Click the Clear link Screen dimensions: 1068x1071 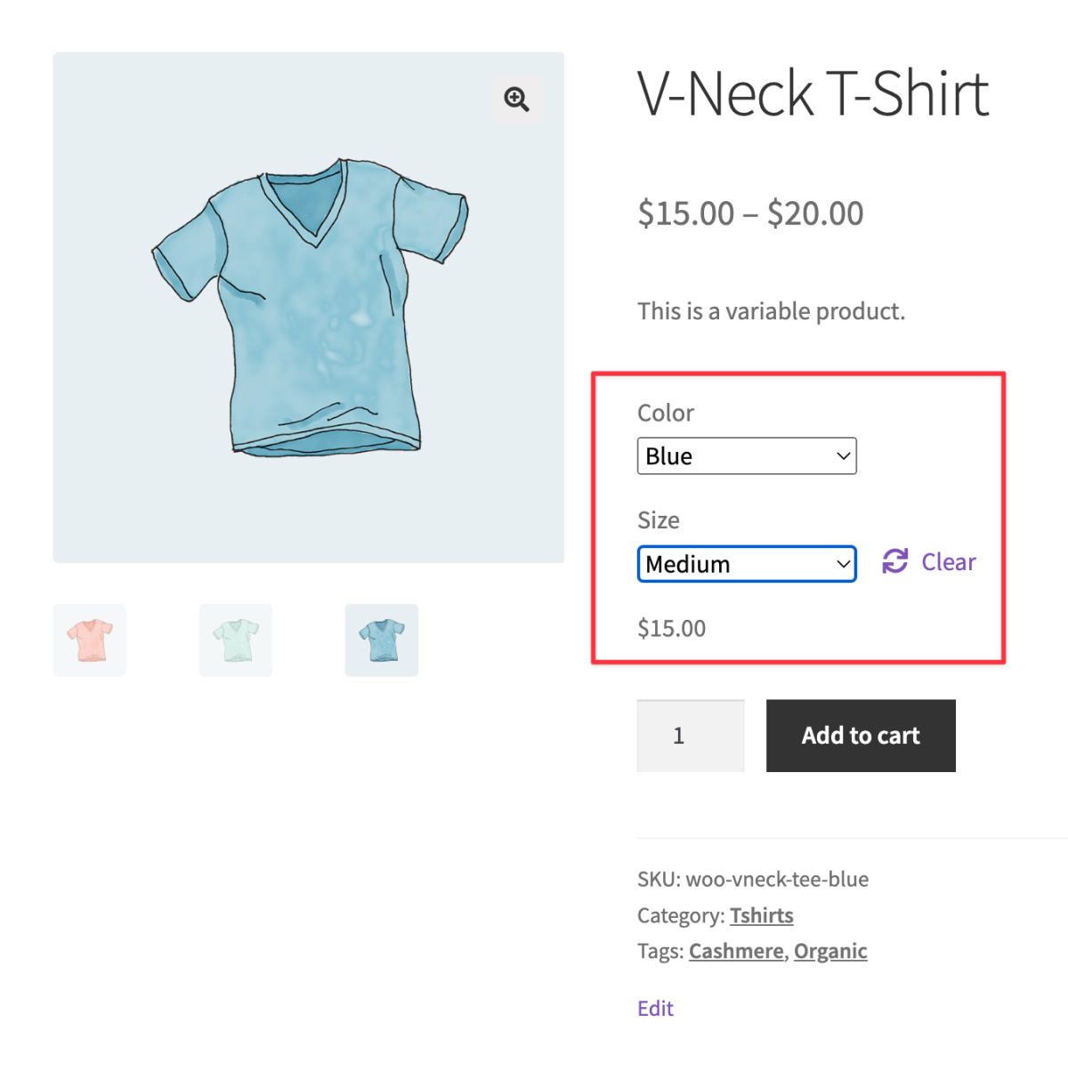click(948, 561)
